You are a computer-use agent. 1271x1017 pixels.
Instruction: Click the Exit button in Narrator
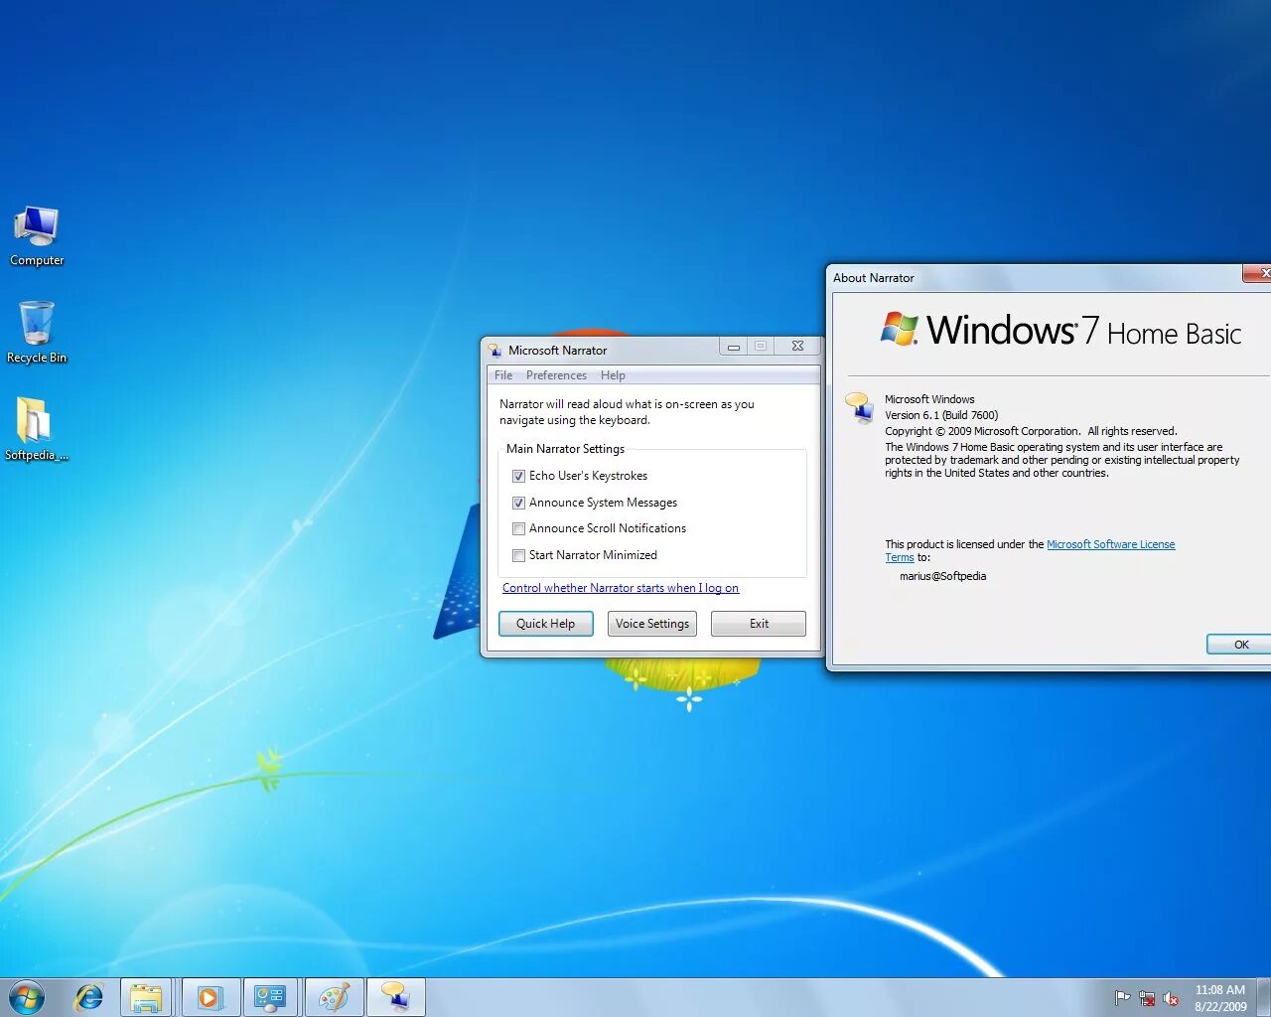coord(759,624)
